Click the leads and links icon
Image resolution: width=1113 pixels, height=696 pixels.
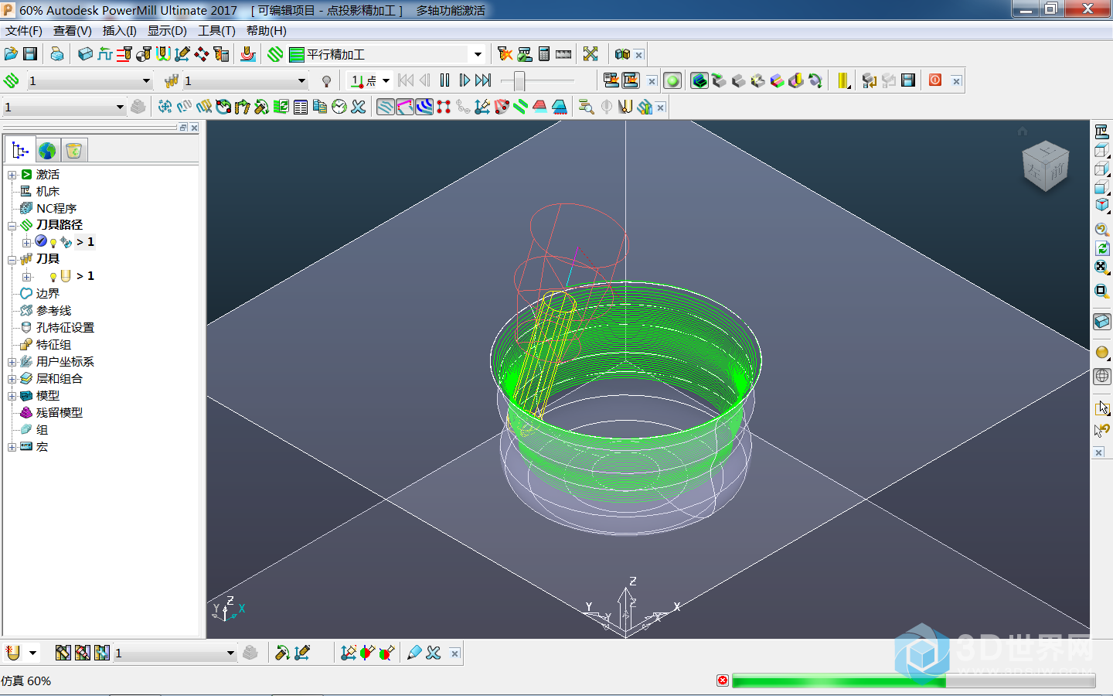(x=163, y=54)
